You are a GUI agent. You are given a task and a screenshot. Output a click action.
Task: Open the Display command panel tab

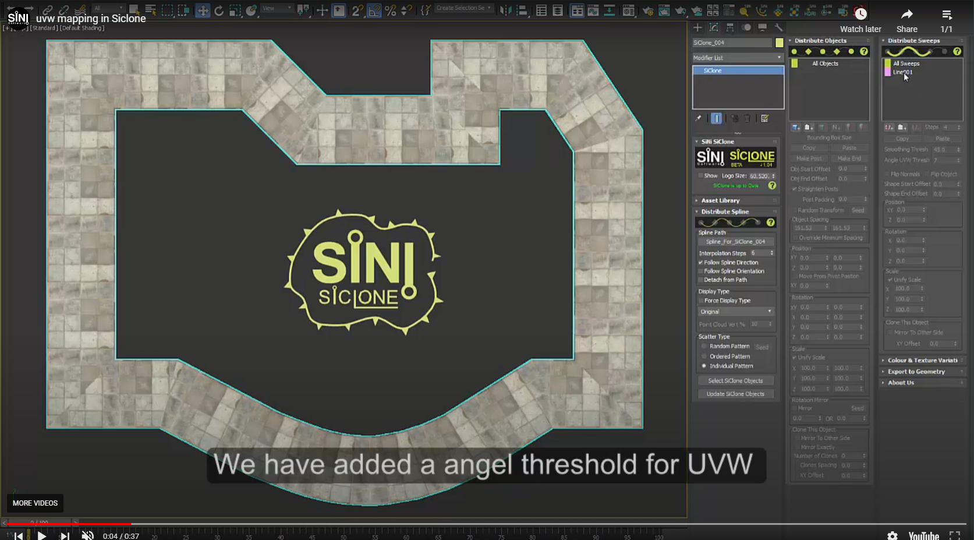pos(762,27)
